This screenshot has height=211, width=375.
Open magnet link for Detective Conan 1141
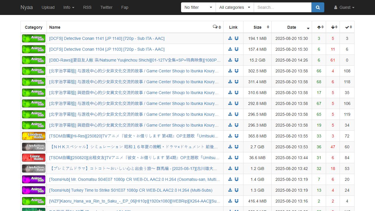coord(236,38)
